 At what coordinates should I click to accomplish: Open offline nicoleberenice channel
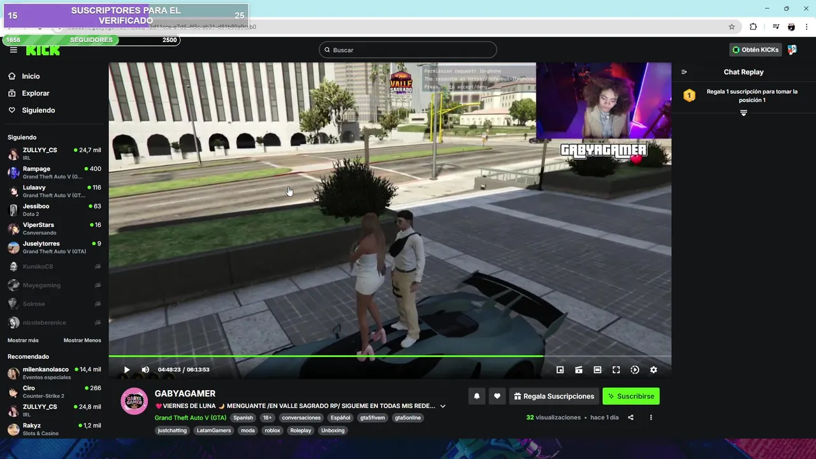coord(54,323)
